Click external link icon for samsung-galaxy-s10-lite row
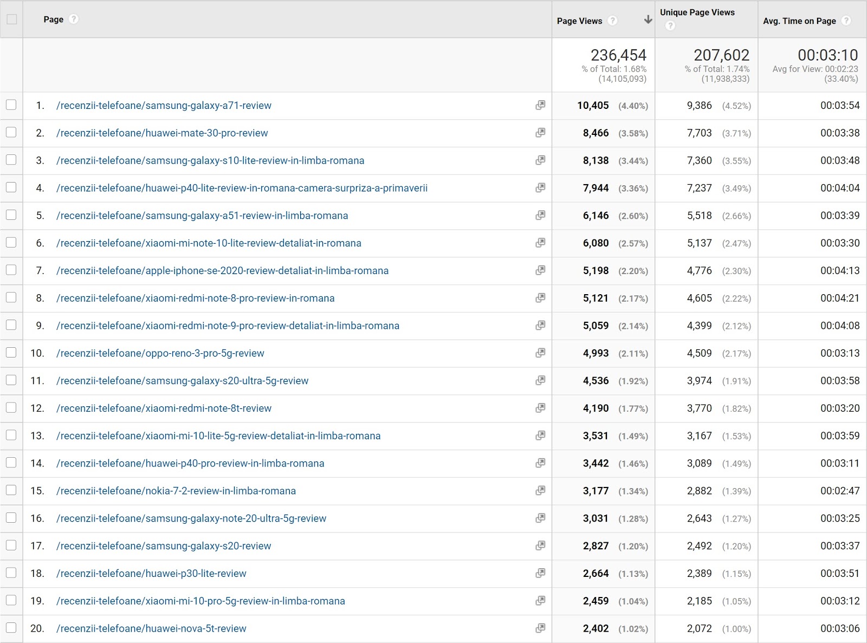 click(x=540, y=160)
